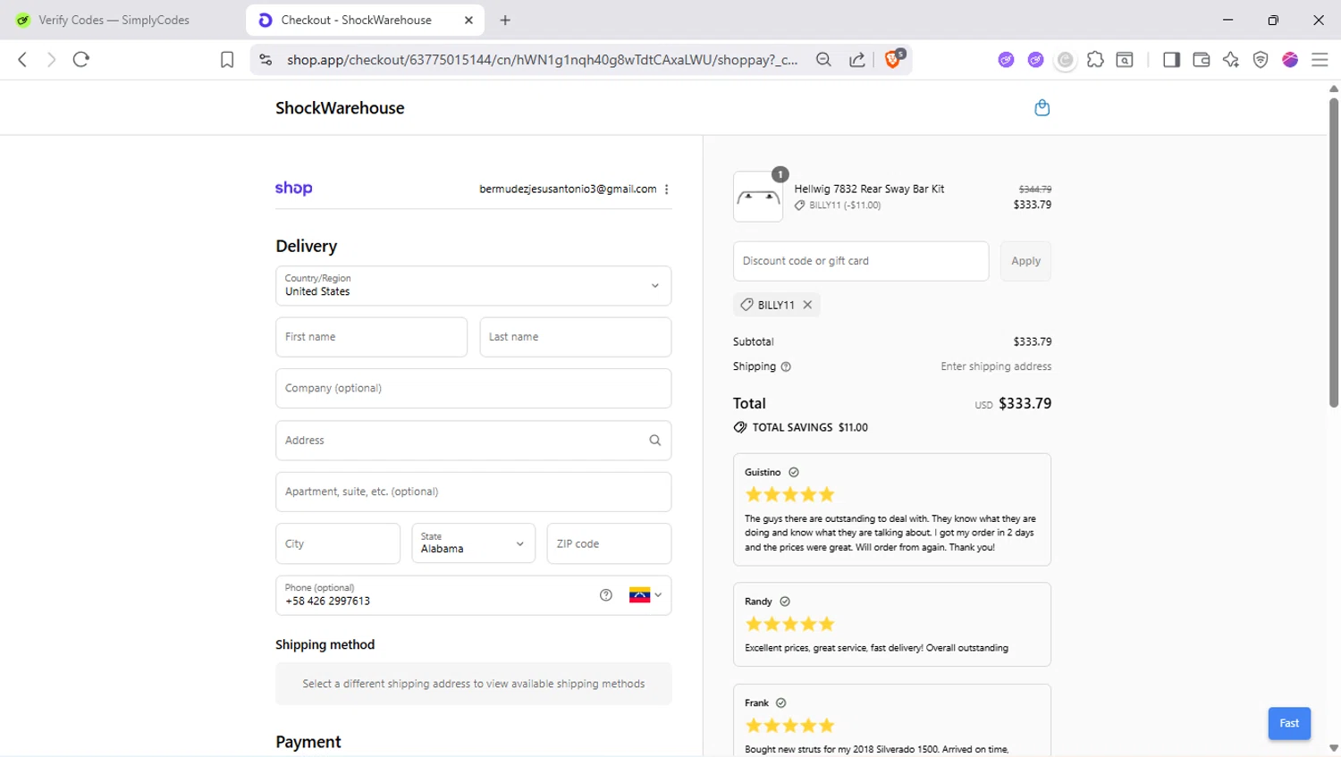Open the browser main hamburger menu

click(1320, 60)
